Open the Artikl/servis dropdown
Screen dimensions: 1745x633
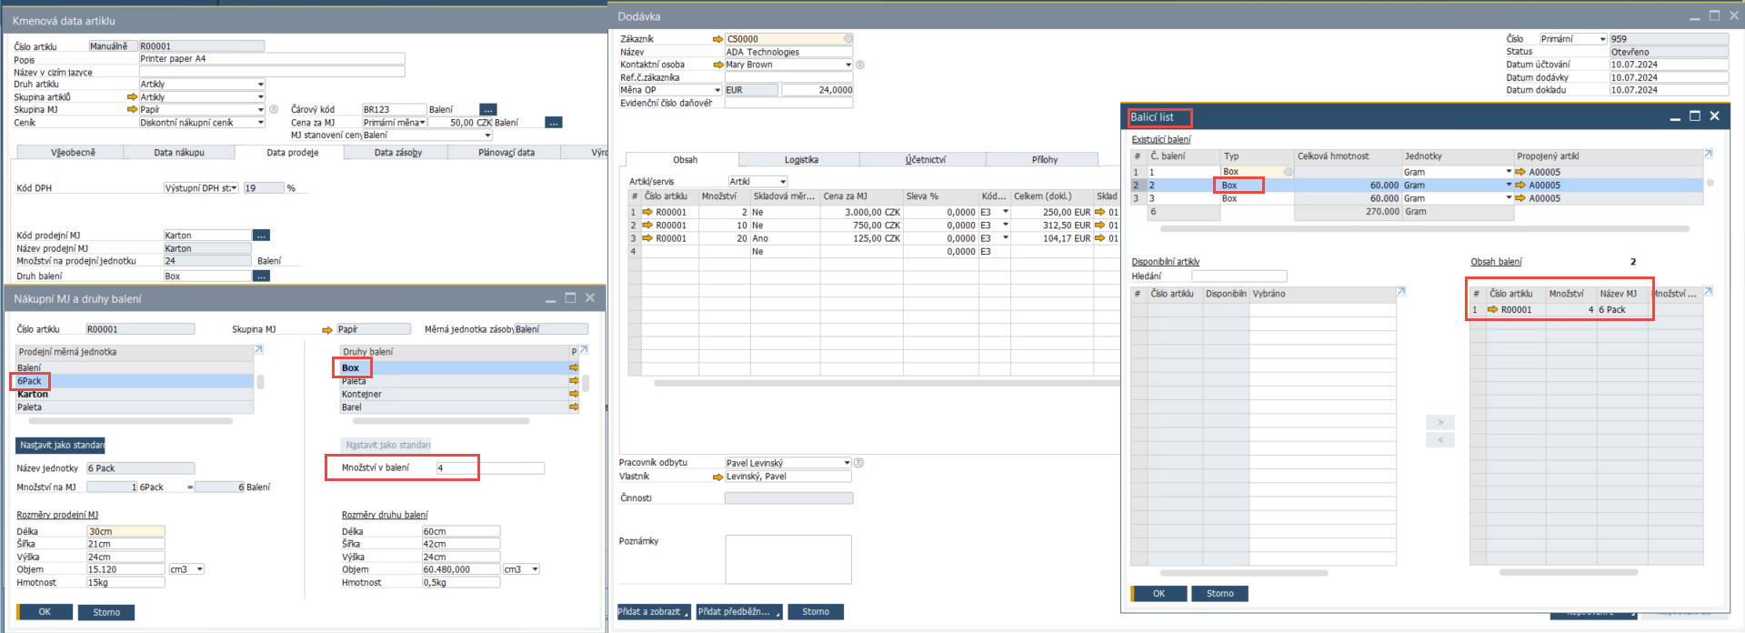pos(783,182)
